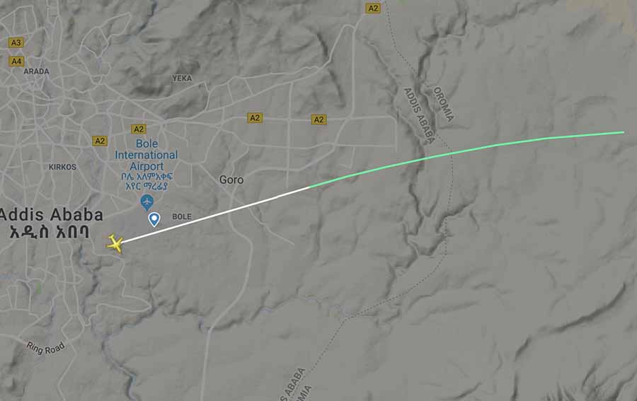Viewport: 637px width, 401px height.
Task: Click the KIRKOS district label
Action: (62, 167)
